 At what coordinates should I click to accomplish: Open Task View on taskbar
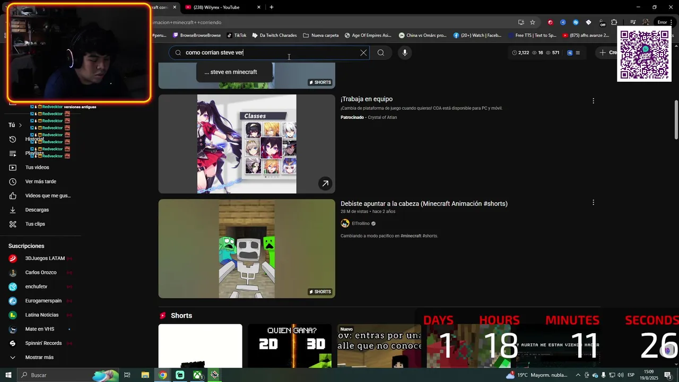[x=127, y=375]
